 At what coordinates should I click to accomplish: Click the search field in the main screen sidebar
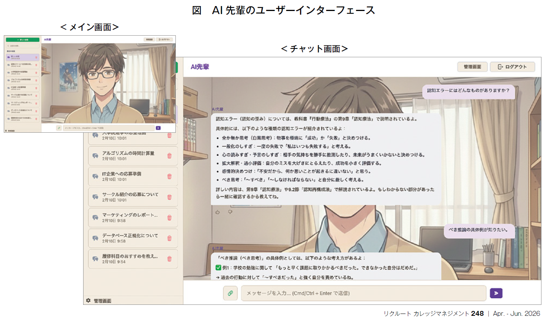tap(22, 46)
